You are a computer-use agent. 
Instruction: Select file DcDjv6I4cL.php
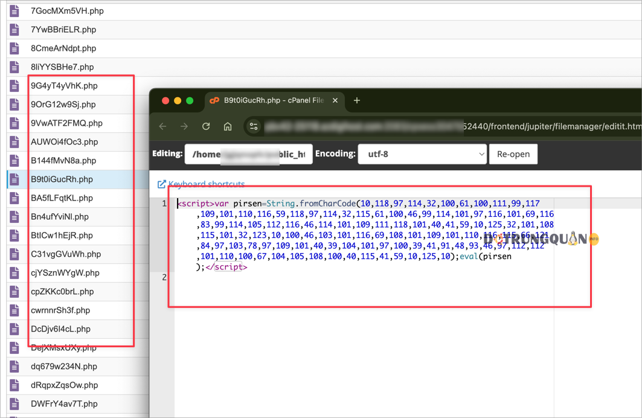tap(60, 329)
